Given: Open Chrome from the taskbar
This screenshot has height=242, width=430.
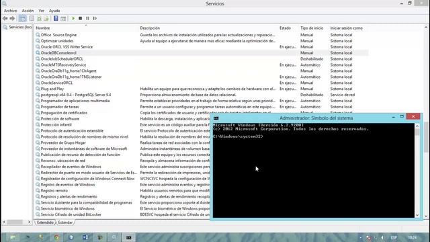Looking at the screenshot, I should pos(56,237).
